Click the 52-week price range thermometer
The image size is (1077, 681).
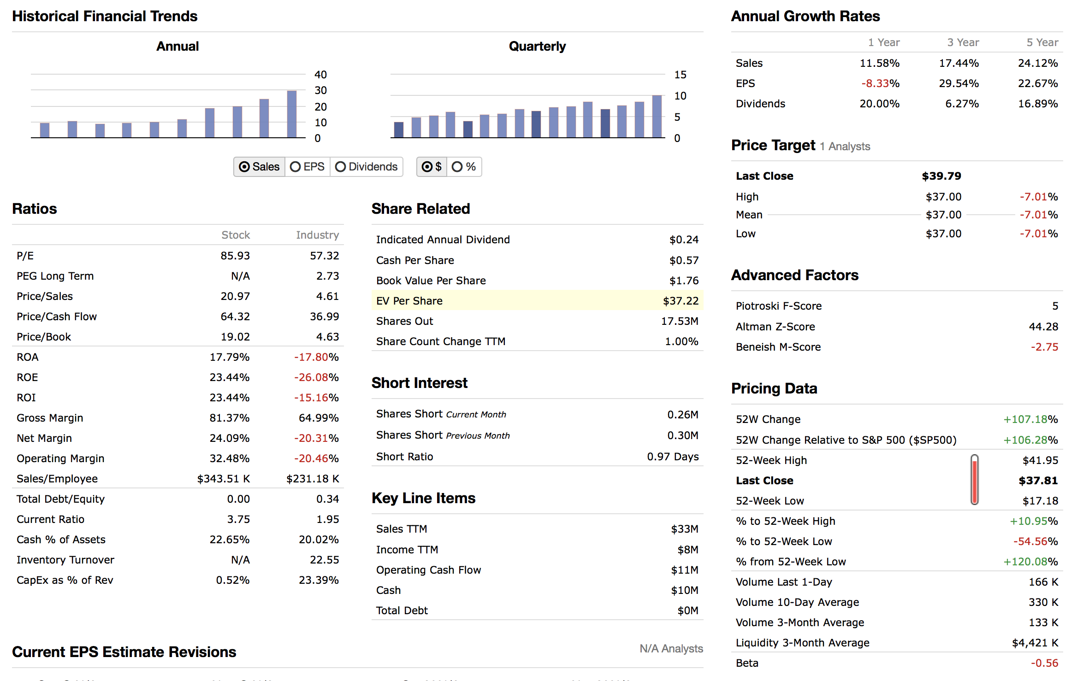[974, 480]
